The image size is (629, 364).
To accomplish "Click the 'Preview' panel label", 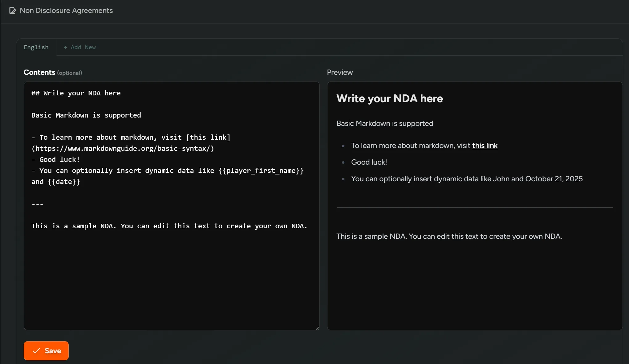I will [x=340, y=72].
